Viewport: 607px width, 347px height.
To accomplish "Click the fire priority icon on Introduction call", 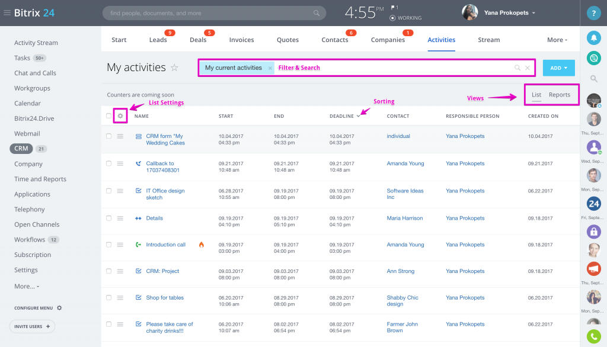I will click(202, 245).
